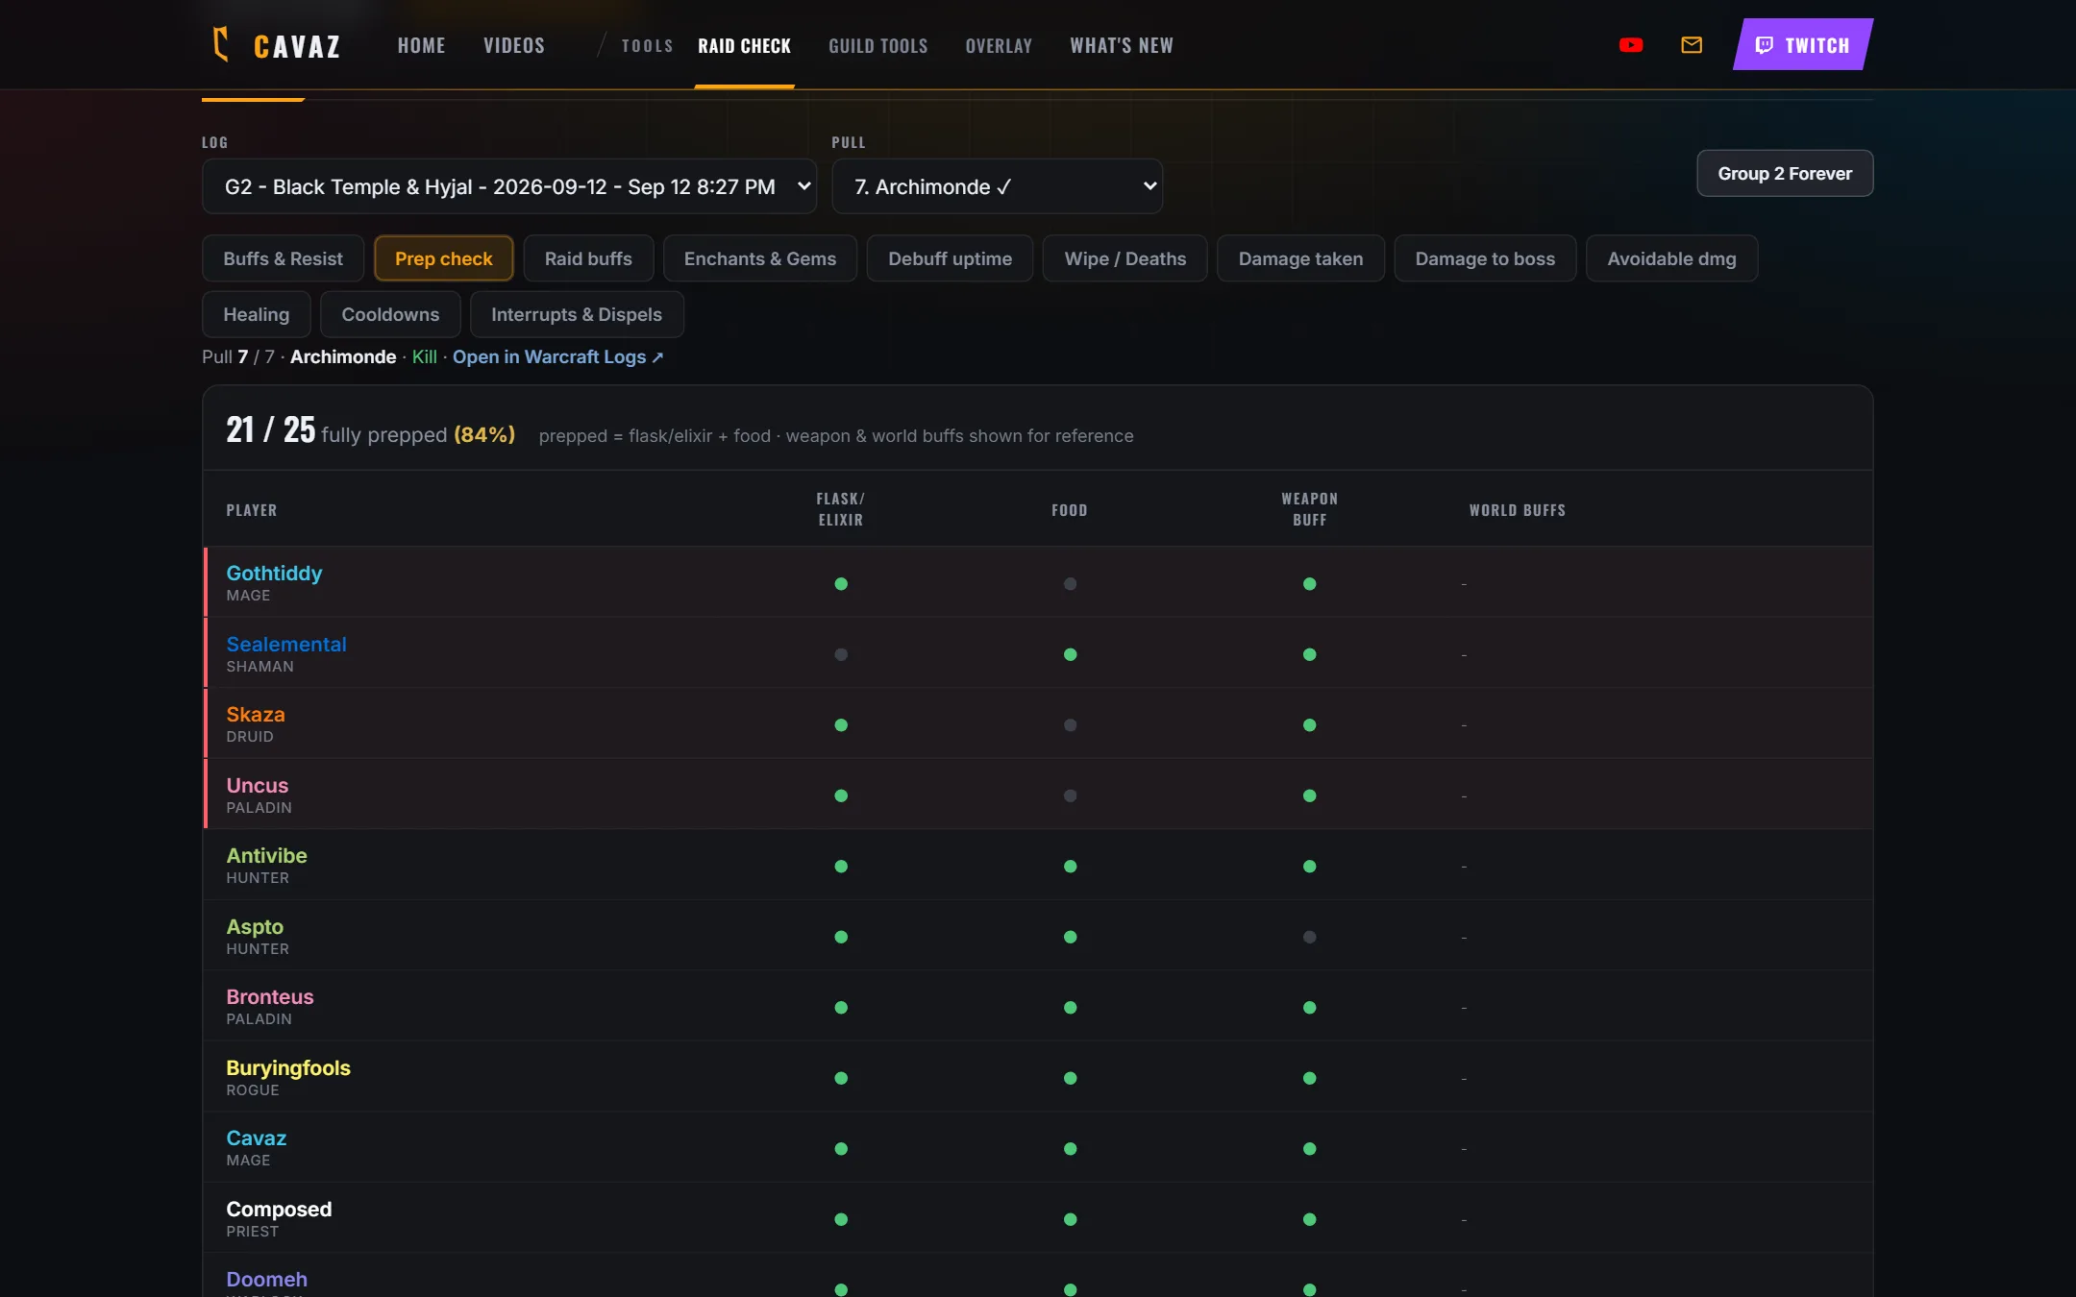Select Raid Check in top navigation
2076x1297 pixels.
pos(745,45)
